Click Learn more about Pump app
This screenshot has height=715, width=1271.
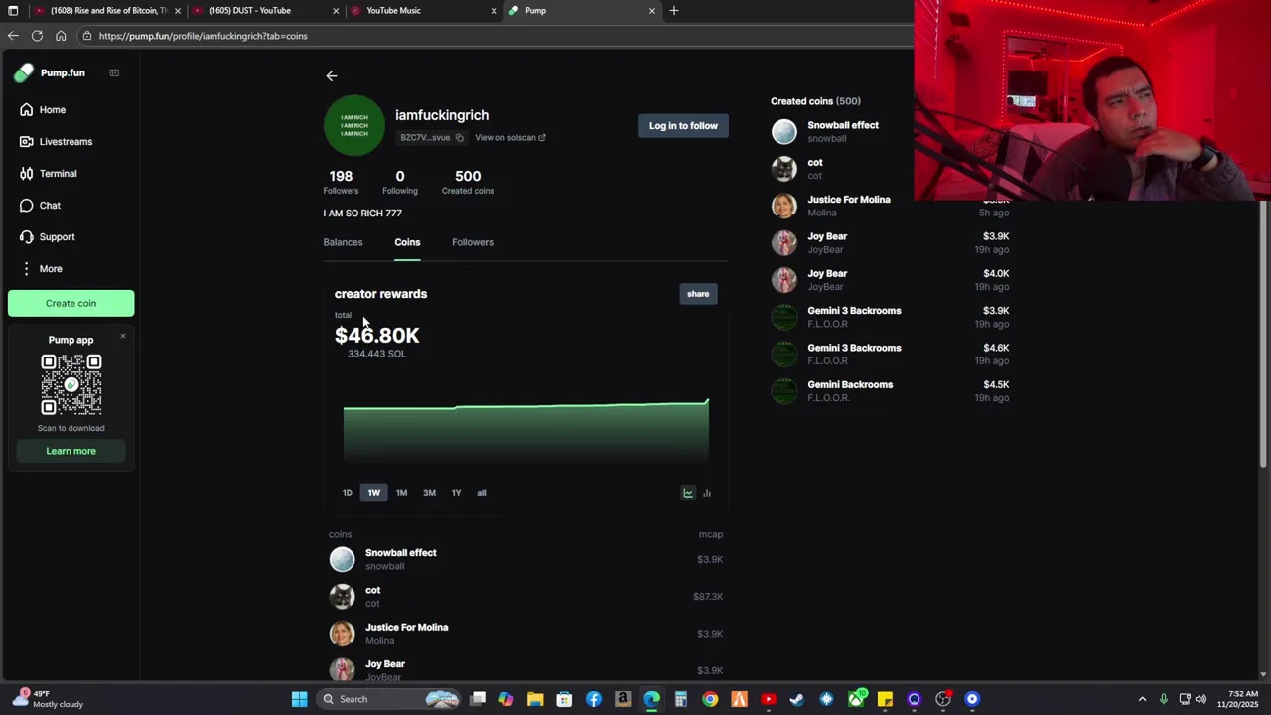coord(71,451)
